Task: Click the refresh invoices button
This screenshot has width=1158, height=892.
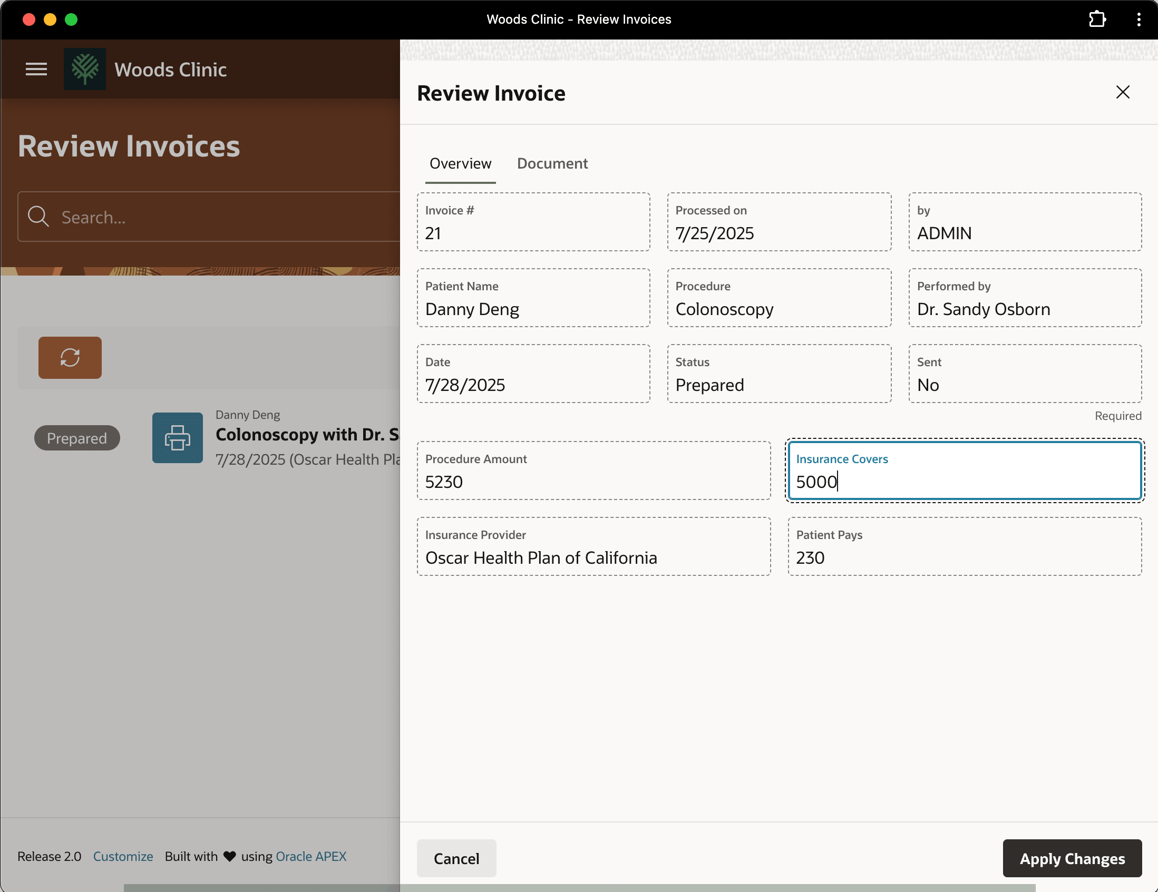Action: [x=70, y=358]
